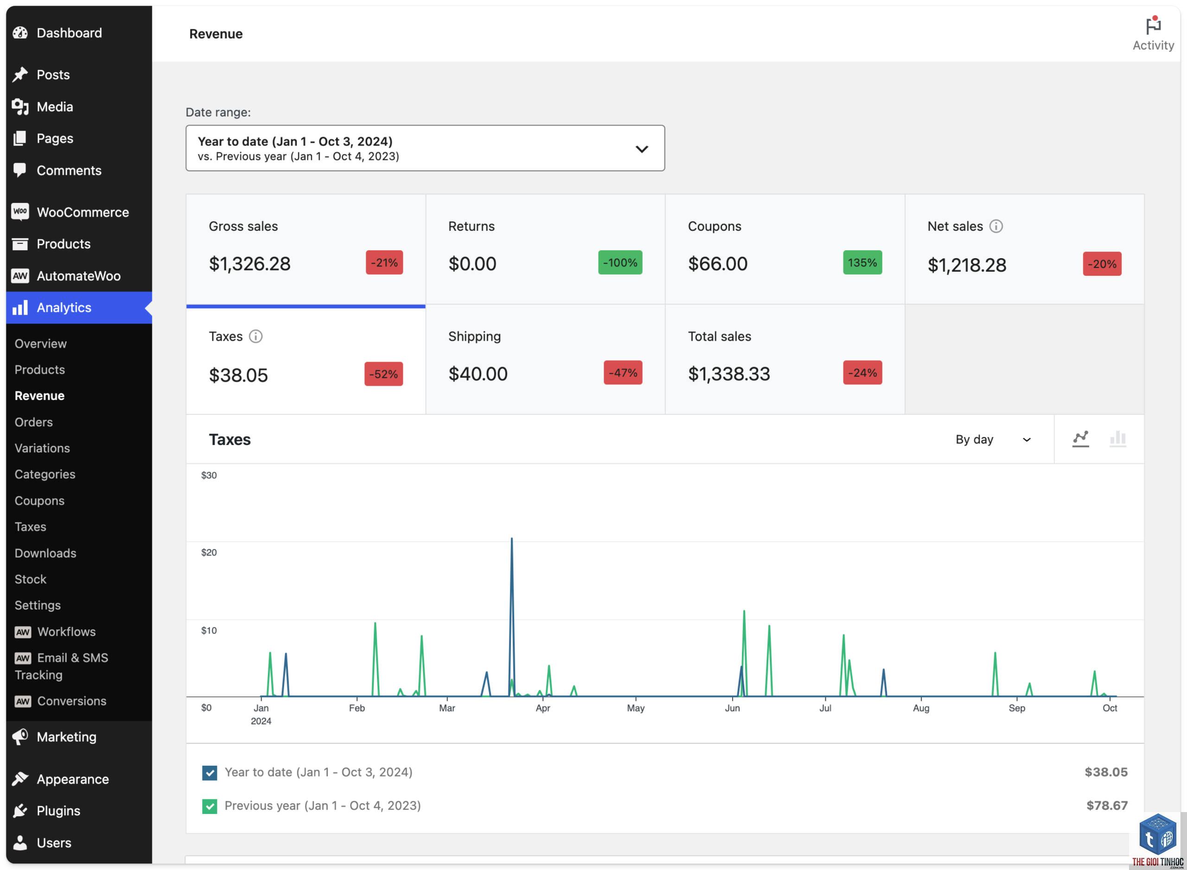The image size is (1187, 870).
Task: Click the $78.67 legend total
Action: pos(1107,806)
